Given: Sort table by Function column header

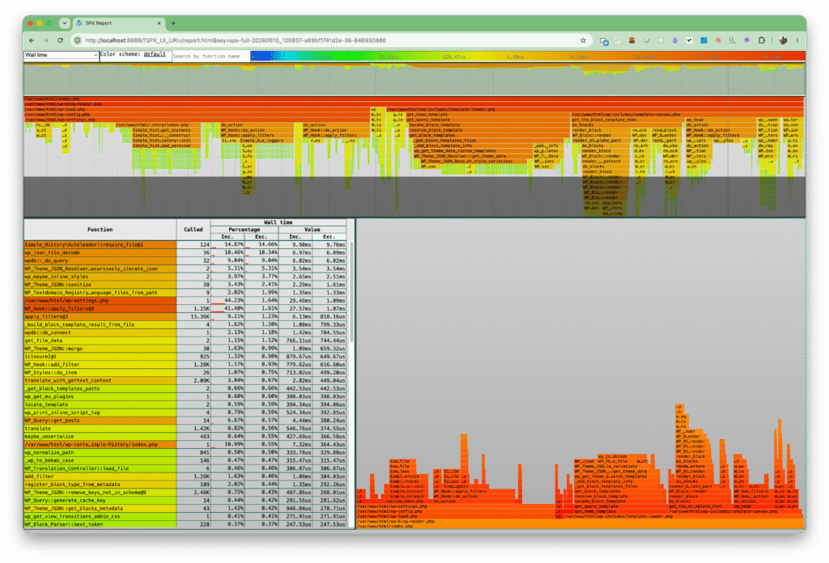Looking at the screenshot, I should click(100, 230).
